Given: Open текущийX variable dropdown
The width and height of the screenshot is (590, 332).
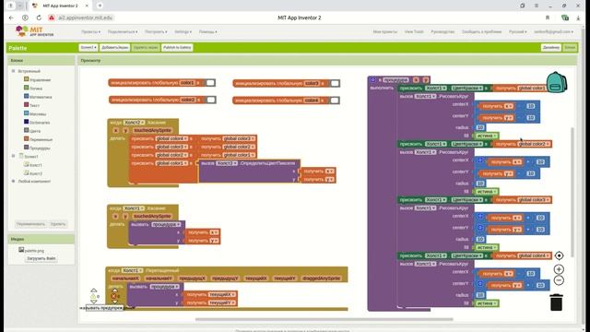Looking at the screenshot, I should click(222, 294).
